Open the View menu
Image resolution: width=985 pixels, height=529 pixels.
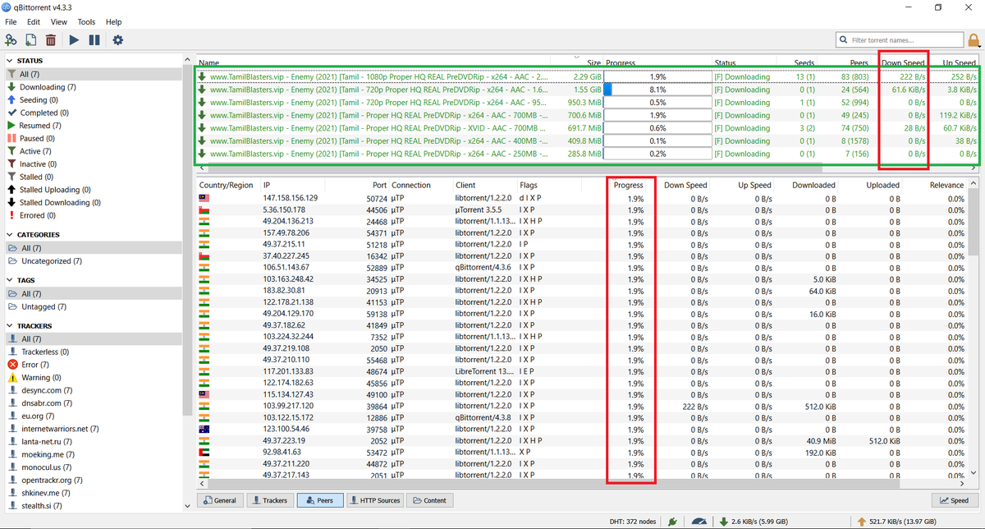click(59, 22)
